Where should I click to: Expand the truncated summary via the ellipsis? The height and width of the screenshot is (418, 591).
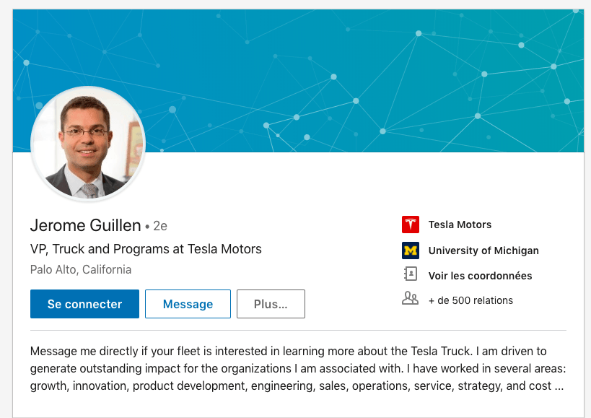[559, 386]
